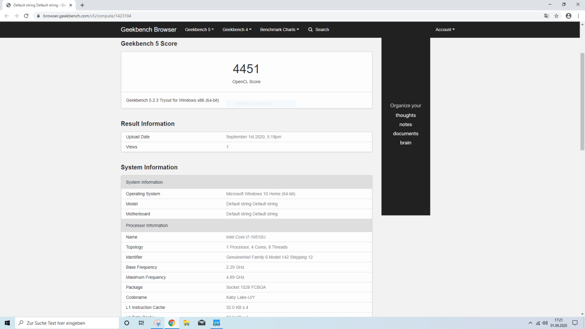Open the Windows Start menu

point(7,323)
